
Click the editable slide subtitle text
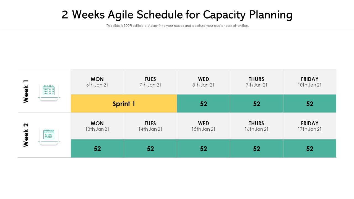point(178,26)
